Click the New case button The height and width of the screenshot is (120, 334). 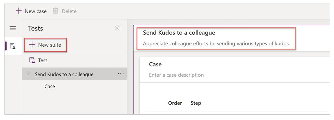[31, 11]
